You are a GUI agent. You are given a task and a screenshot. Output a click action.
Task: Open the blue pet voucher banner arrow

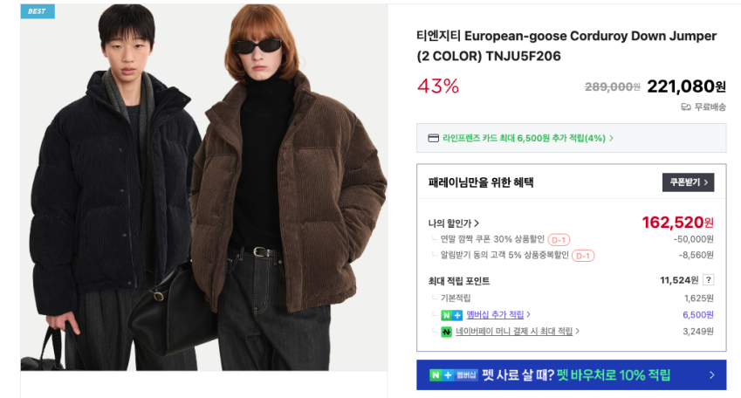point(711,375)
